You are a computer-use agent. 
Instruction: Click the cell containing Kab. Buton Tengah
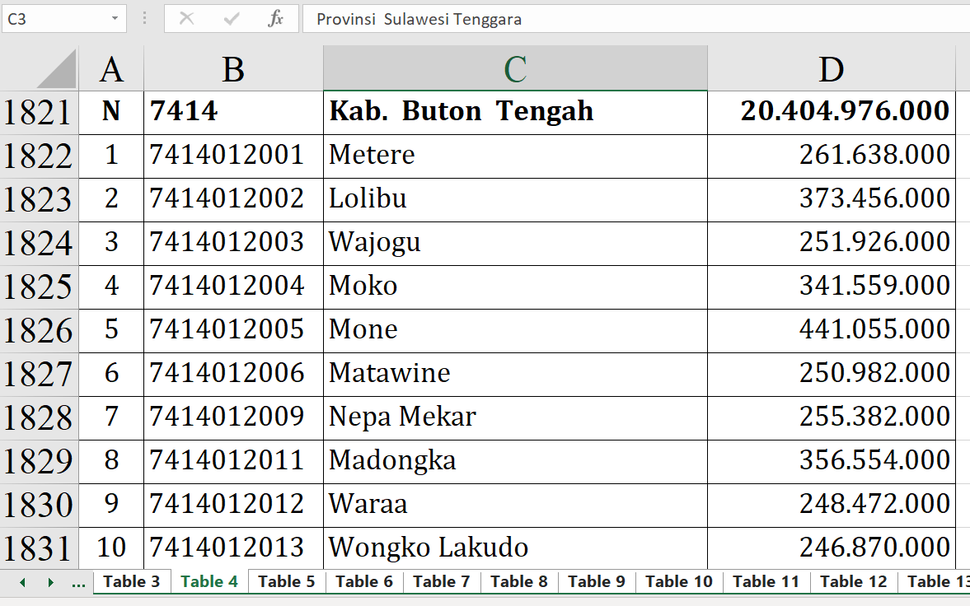(515, 111)
